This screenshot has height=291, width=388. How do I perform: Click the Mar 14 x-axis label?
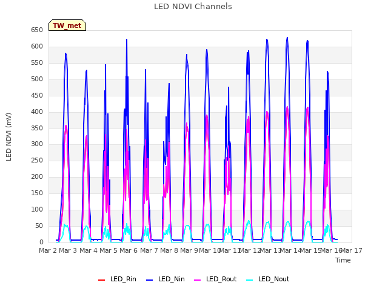click(x=290, y=250)
